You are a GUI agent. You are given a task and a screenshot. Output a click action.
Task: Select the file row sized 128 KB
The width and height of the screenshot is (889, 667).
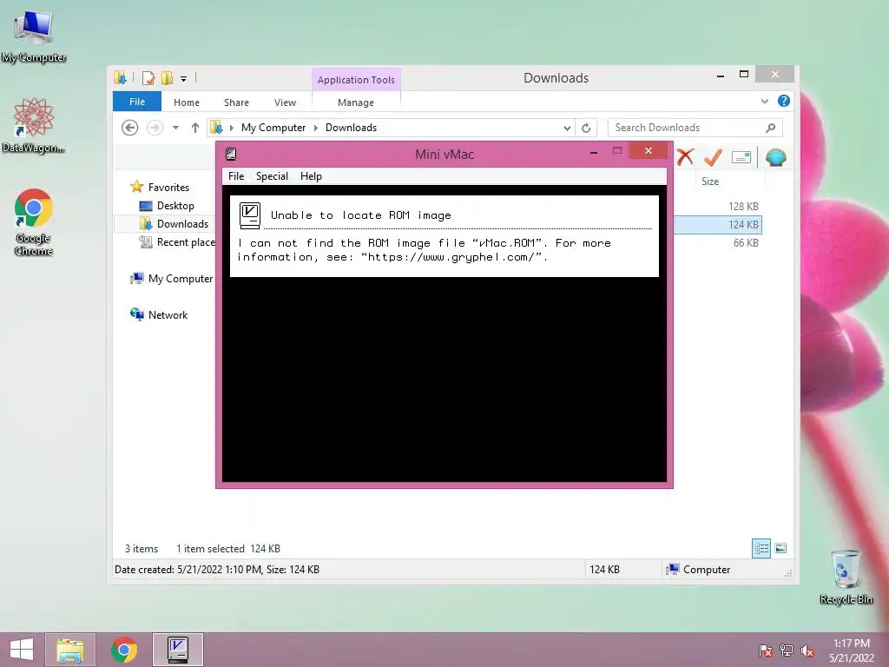718,207
